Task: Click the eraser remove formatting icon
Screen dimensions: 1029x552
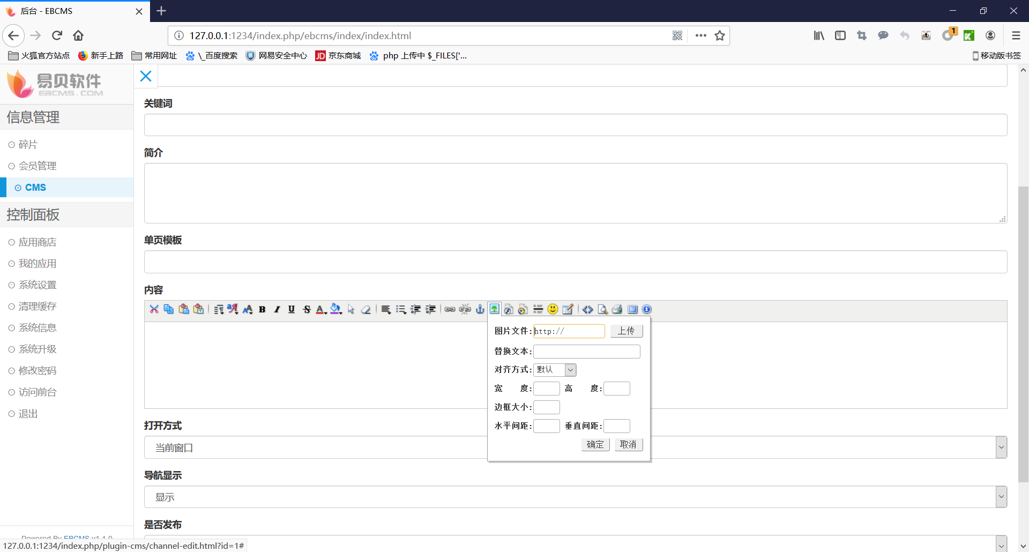Action: coord(366,309)
